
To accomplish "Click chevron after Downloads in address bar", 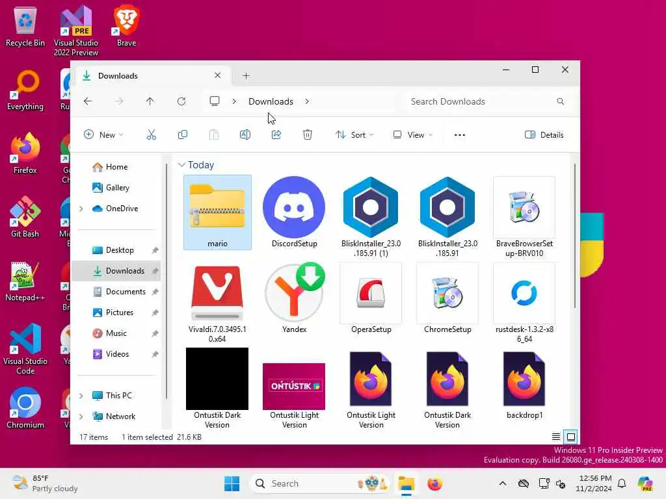I will [307, 101].
